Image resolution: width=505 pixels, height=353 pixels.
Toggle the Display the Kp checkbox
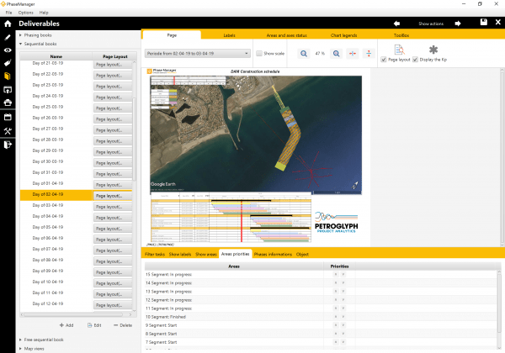pyautogui.click(x=416, y=61)
